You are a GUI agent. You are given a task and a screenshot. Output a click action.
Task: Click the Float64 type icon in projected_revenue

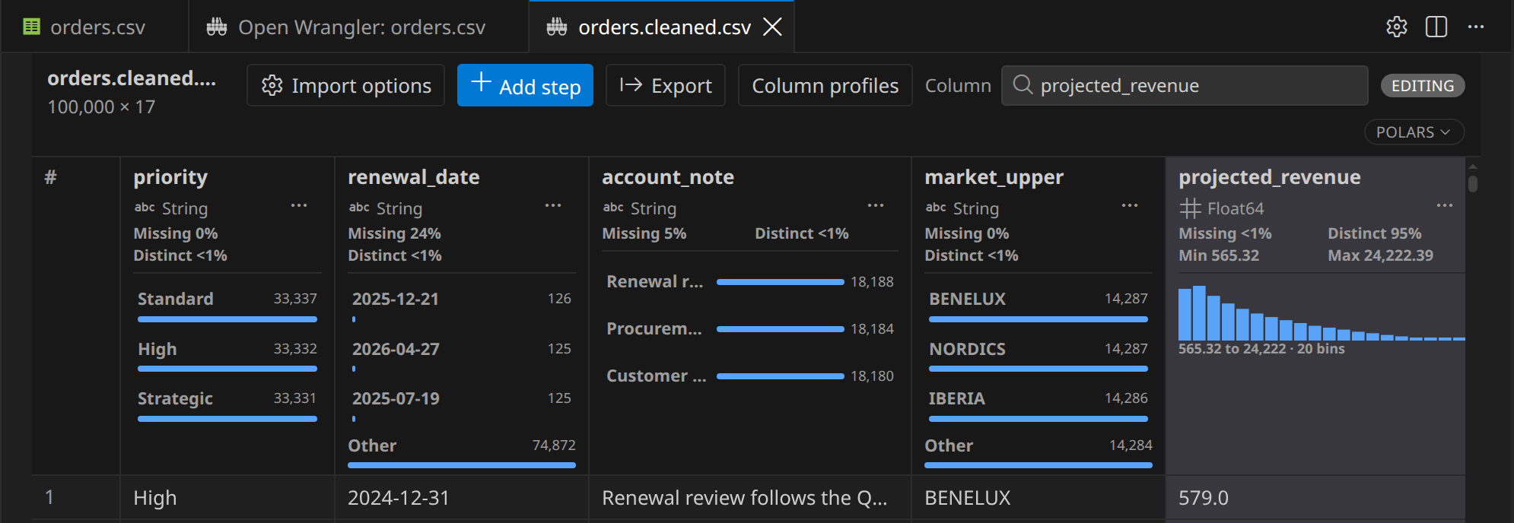click(x=1190, y=208)
